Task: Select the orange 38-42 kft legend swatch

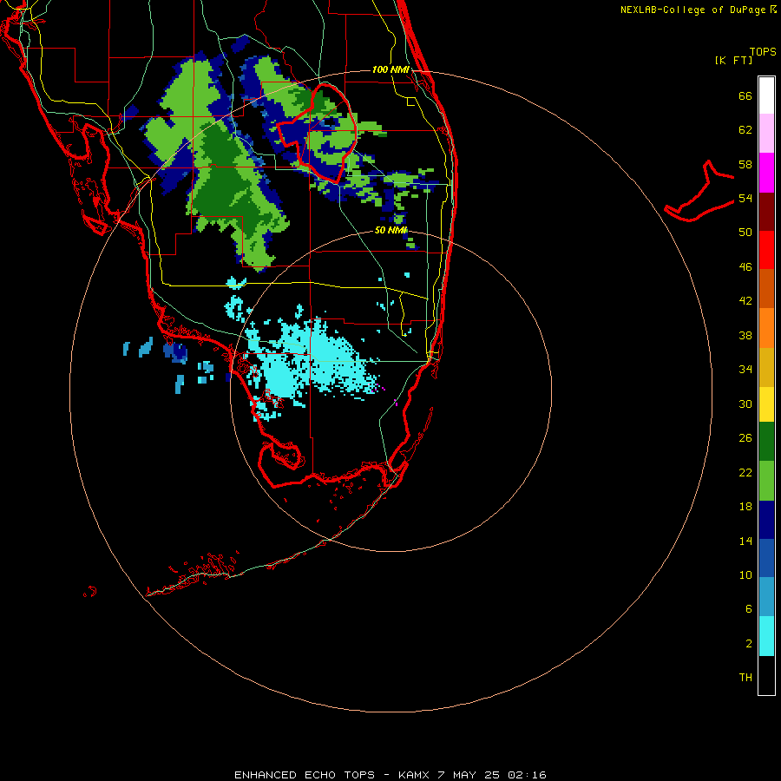Action: point(766,327)
